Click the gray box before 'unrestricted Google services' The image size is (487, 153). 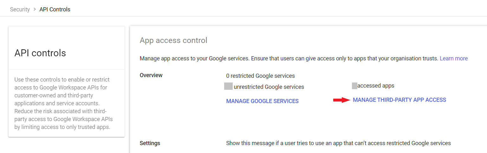(x=228, y=86)
